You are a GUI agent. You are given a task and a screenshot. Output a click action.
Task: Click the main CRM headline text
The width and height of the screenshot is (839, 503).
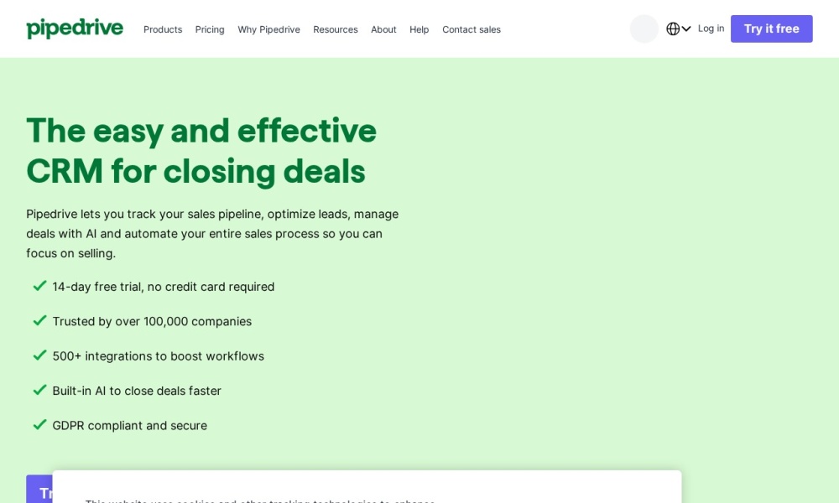[201, 151]
